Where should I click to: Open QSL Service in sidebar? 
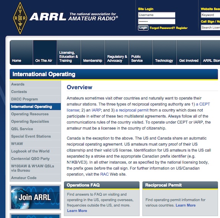click(35, 129)
